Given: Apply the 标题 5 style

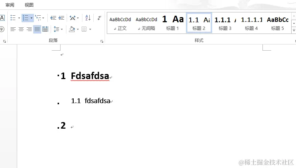Looking at the screenshot, I should tap(277, 23).
